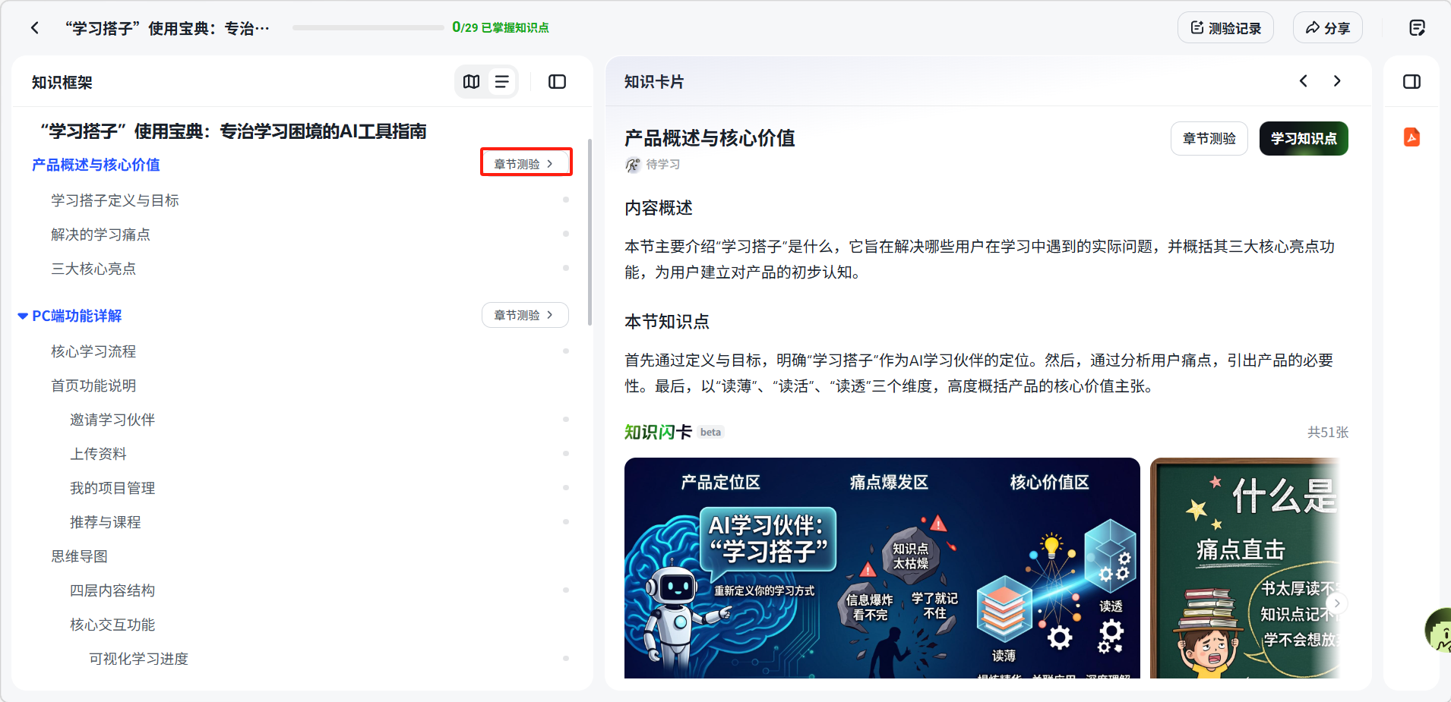Toggle the right side panel icon
The height and width of the screenshot is (702, 1451).
click(1411, 82)
